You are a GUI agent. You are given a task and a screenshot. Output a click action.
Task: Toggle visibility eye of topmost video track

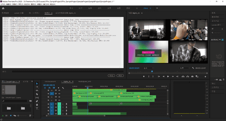point(59,90)
